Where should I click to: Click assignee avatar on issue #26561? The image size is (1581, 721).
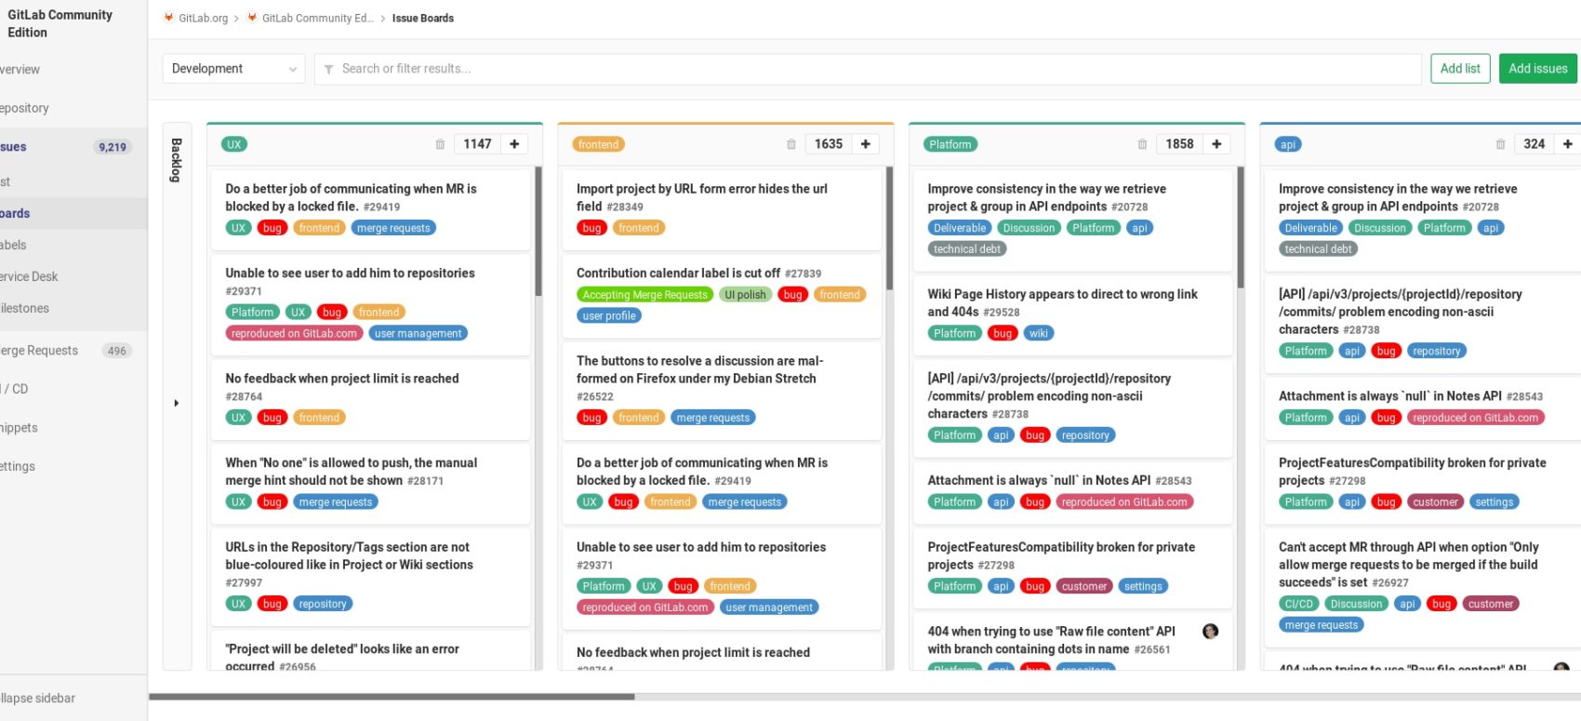[1210, 632]
